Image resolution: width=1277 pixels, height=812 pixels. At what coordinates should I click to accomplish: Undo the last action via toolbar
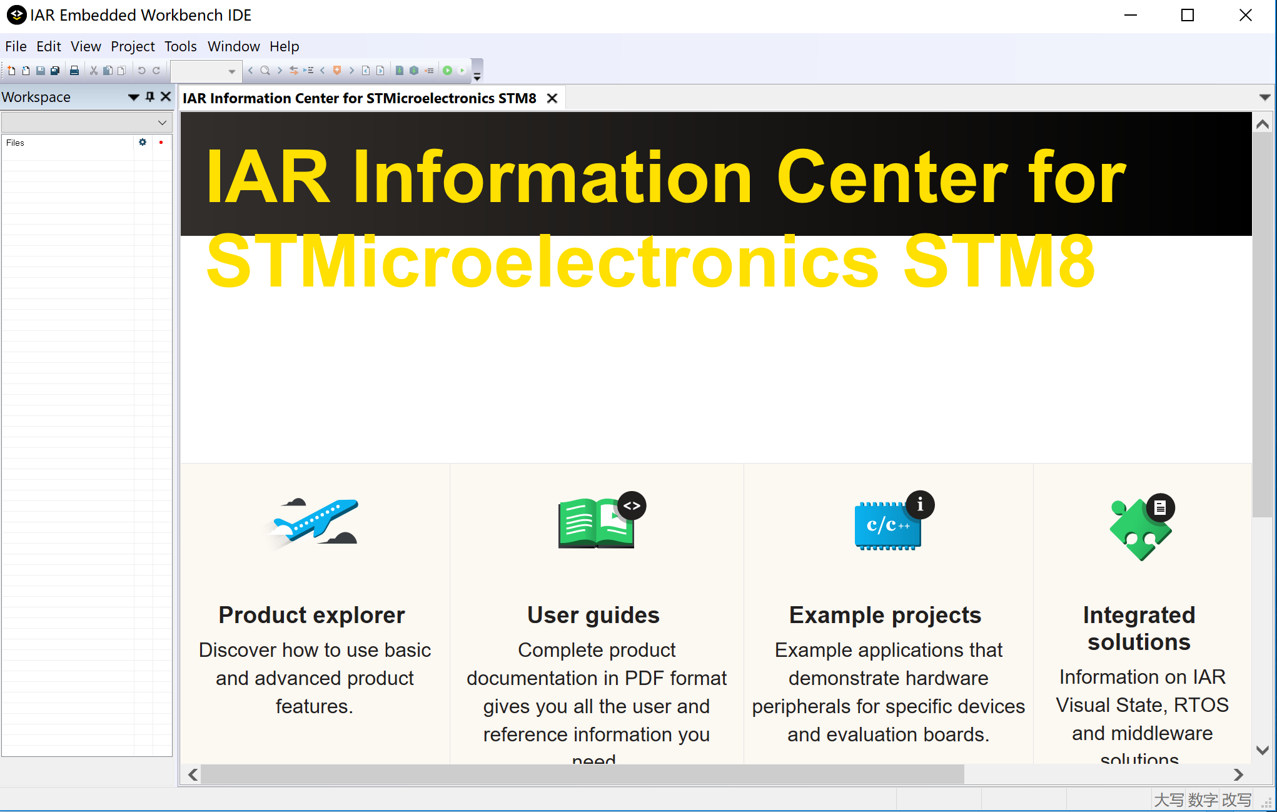coord(141,70)
